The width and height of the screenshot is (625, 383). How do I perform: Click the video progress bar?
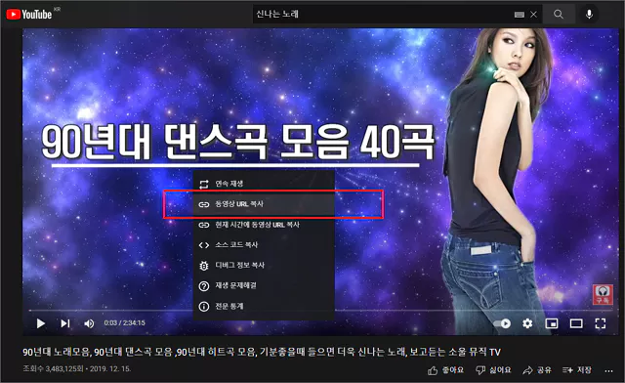coord(321,310)
